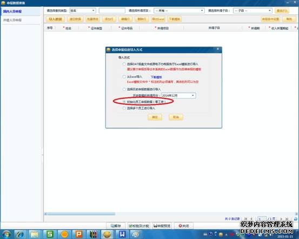
Task: Click the search text field beside 姓名
Action: coord(112,11)
